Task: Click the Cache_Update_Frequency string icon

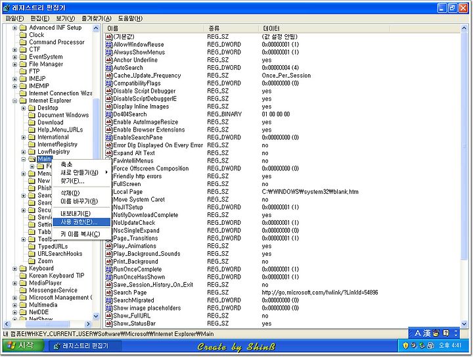Action: 108,76
